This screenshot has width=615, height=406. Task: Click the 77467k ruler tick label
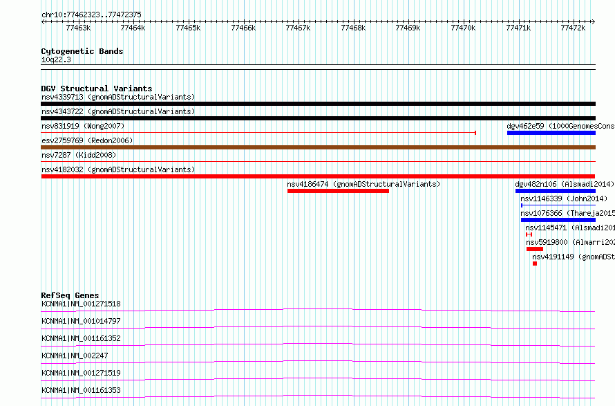pyautogui.click(x=298, y=28)
